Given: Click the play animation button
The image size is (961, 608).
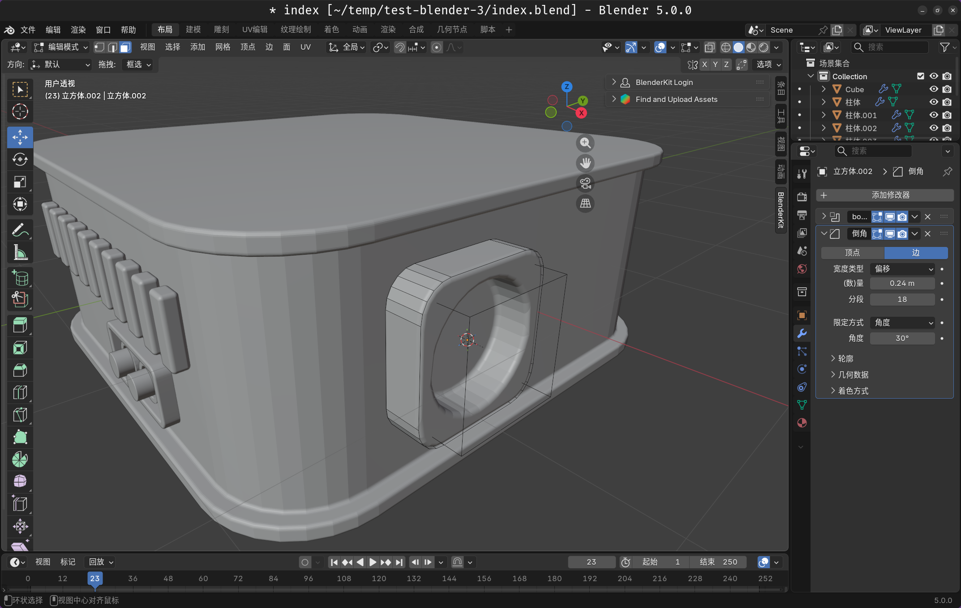Looking at the screenshot, I should tap(373, 562).
